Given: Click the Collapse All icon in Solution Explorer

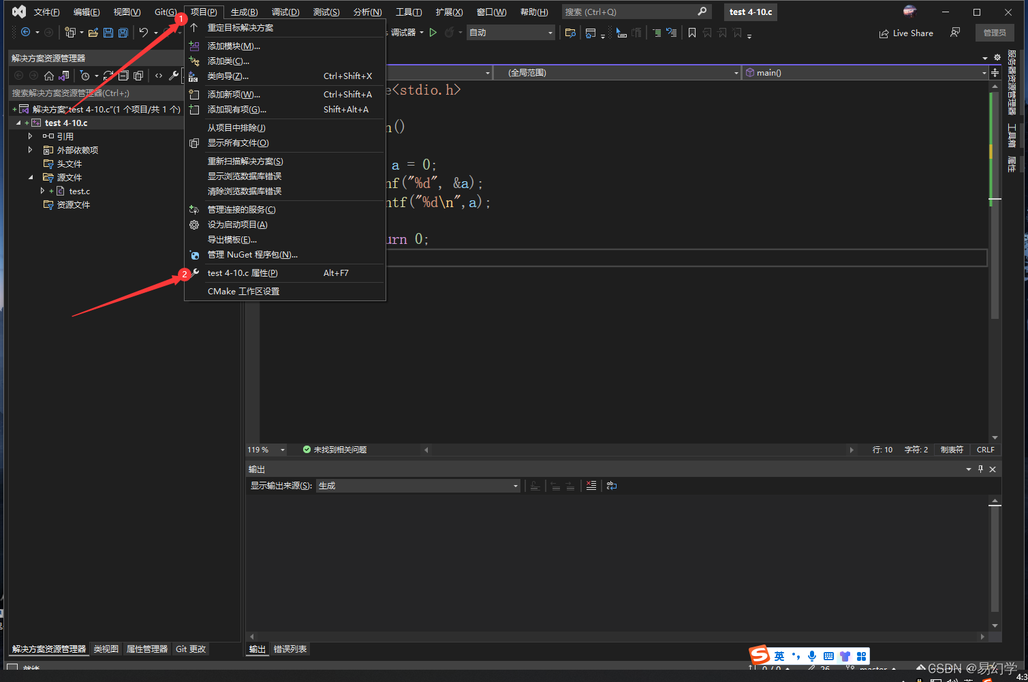Looking at the screenshot, I should tap(123, 76).
